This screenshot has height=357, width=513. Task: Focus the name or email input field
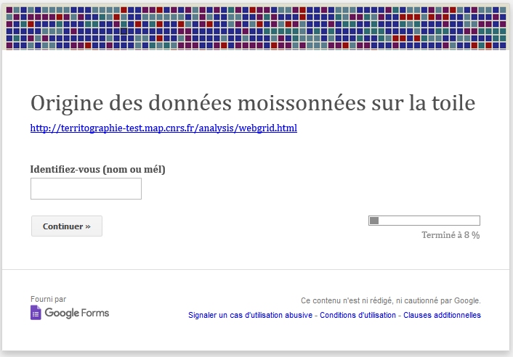coord(86,189)
